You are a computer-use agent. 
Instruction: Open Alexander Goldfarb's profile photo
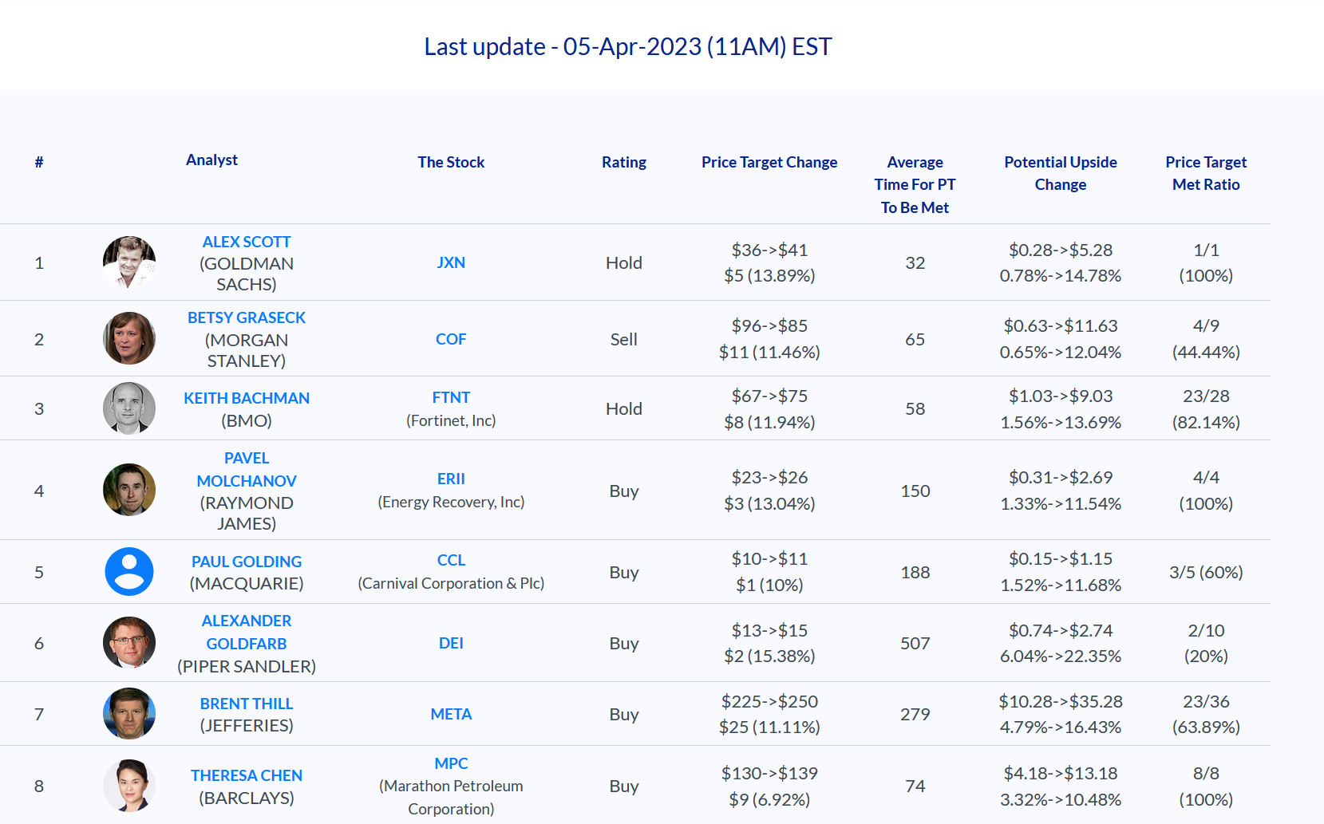(x=129, y=642)
